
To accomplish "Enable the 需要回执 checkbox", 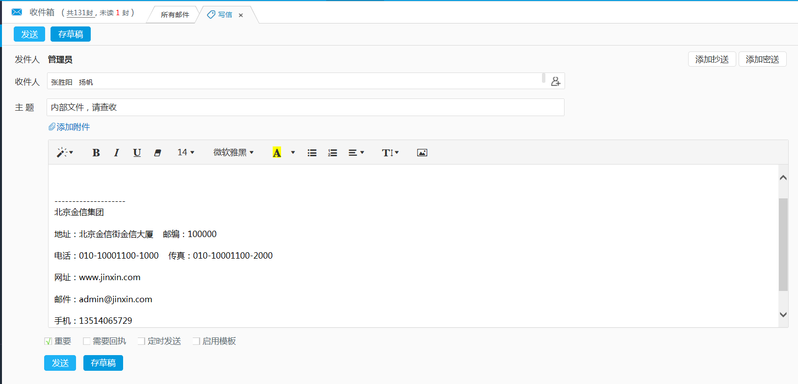I will pos(87,341).
